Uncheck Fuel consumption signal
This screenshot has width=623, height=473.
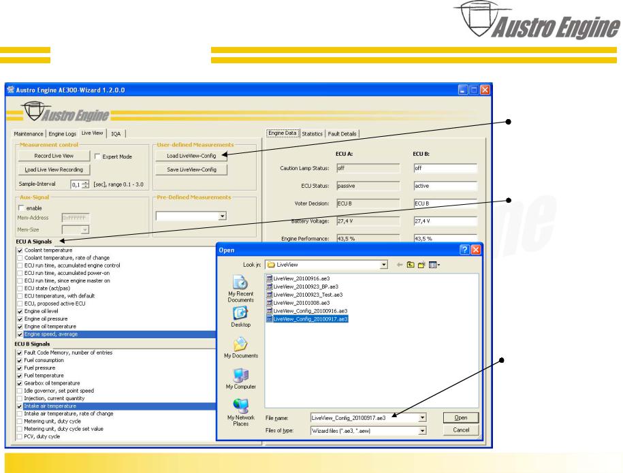(x=20, y=361)
